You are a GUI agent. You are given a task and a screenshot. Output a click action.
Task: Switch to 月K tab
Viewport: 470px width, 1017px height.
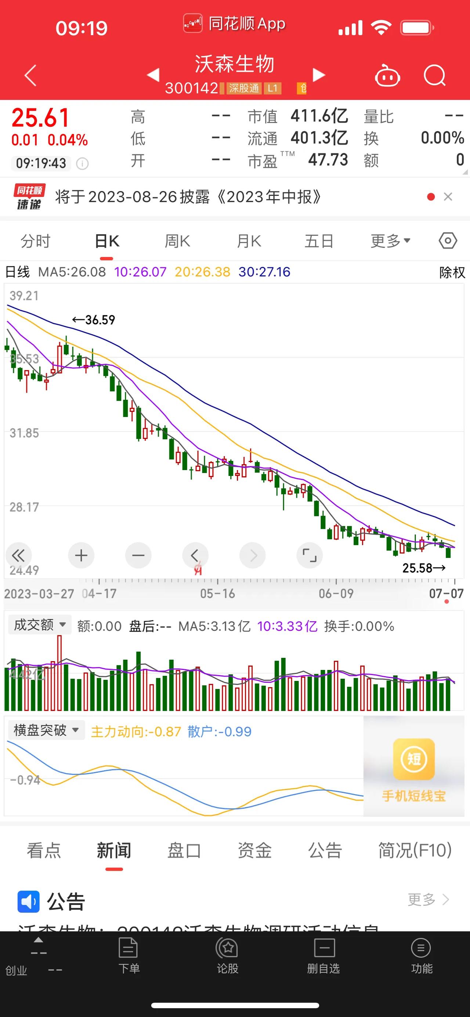(249, 241)
